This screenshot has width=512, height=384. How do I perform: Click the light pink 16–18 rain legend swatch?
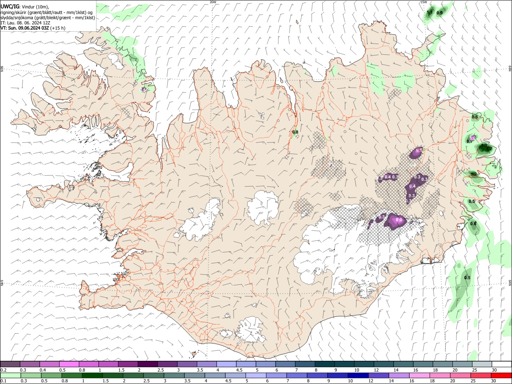tap(420, 376)
